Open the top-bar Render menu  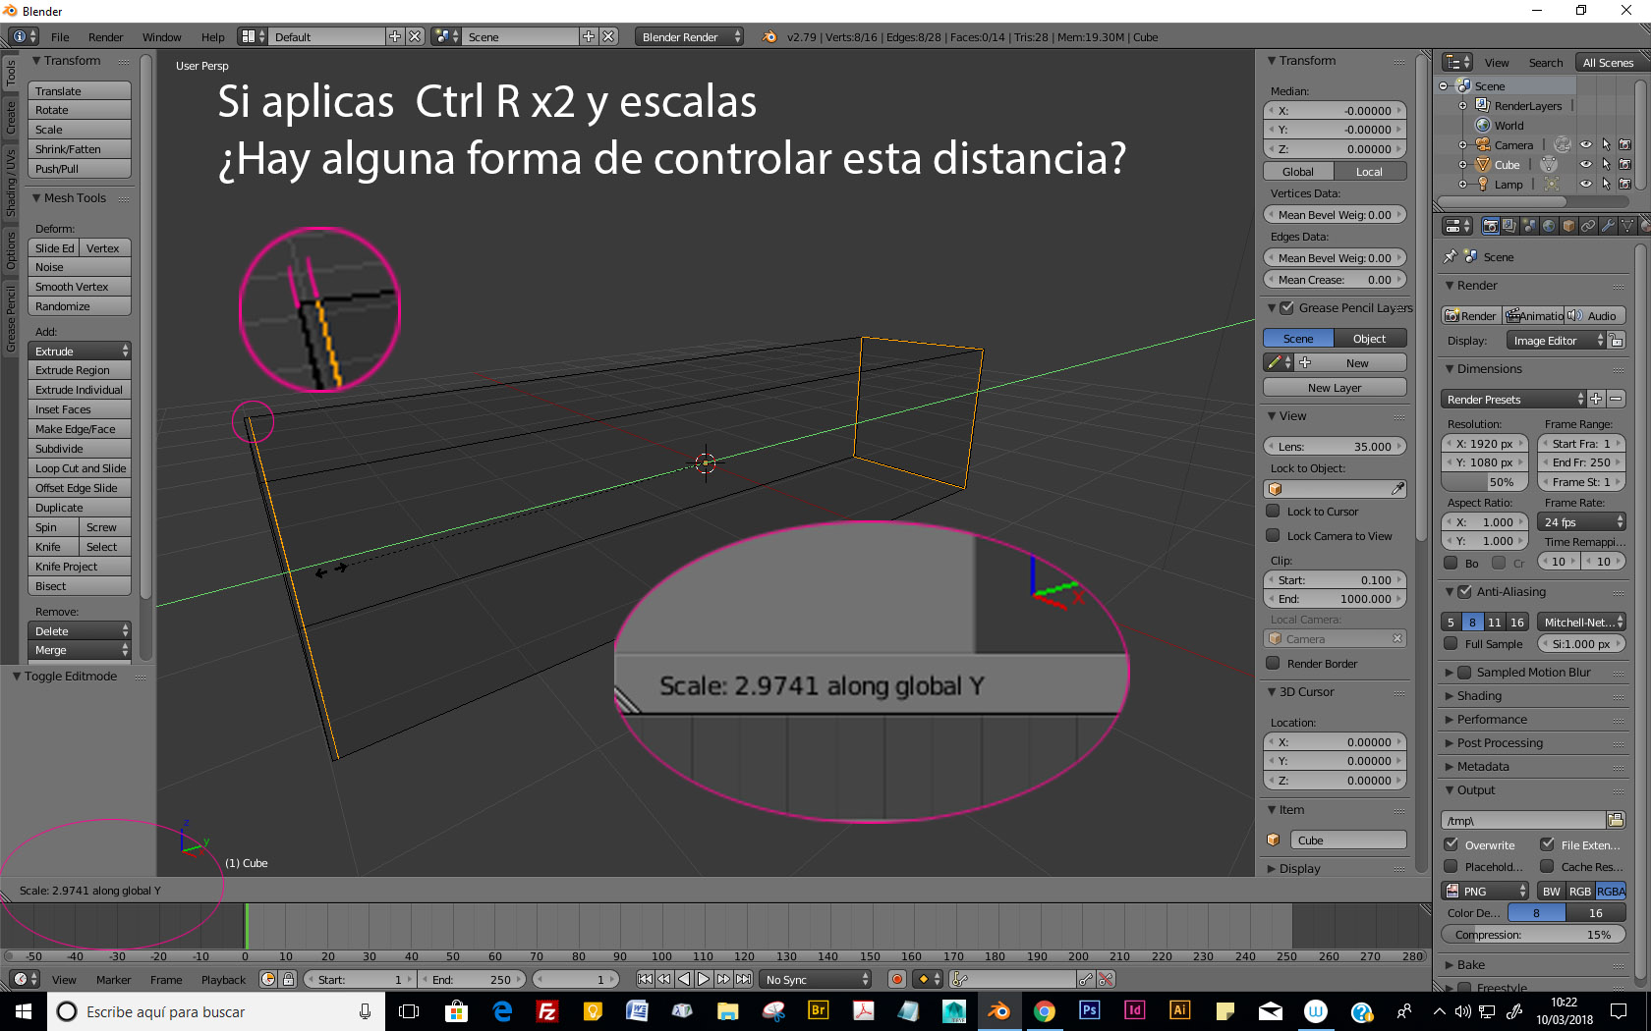(106, 37)
